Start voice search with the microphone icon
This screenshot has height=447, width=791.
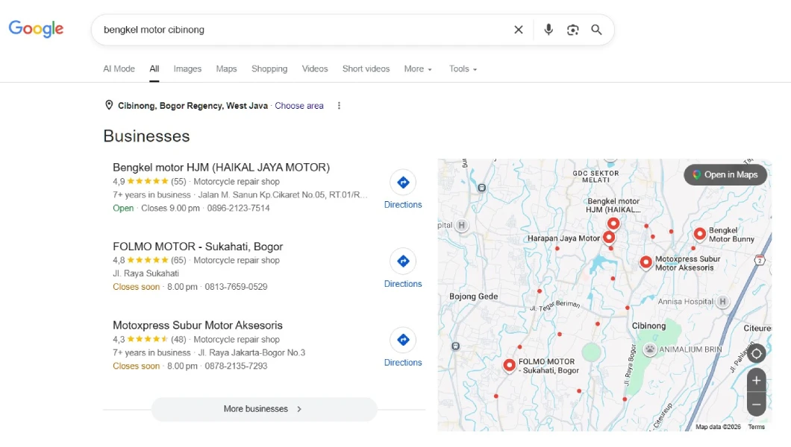pos(548,30)
